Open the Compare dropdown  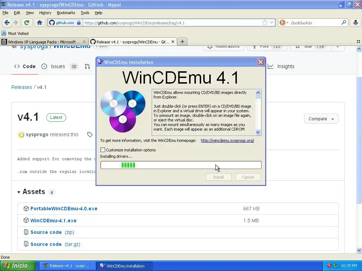[x=321, y=119]
